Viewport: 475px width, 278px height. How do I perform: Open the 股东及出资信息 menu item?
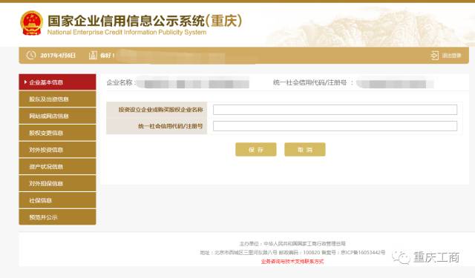[x=57, y=99]
